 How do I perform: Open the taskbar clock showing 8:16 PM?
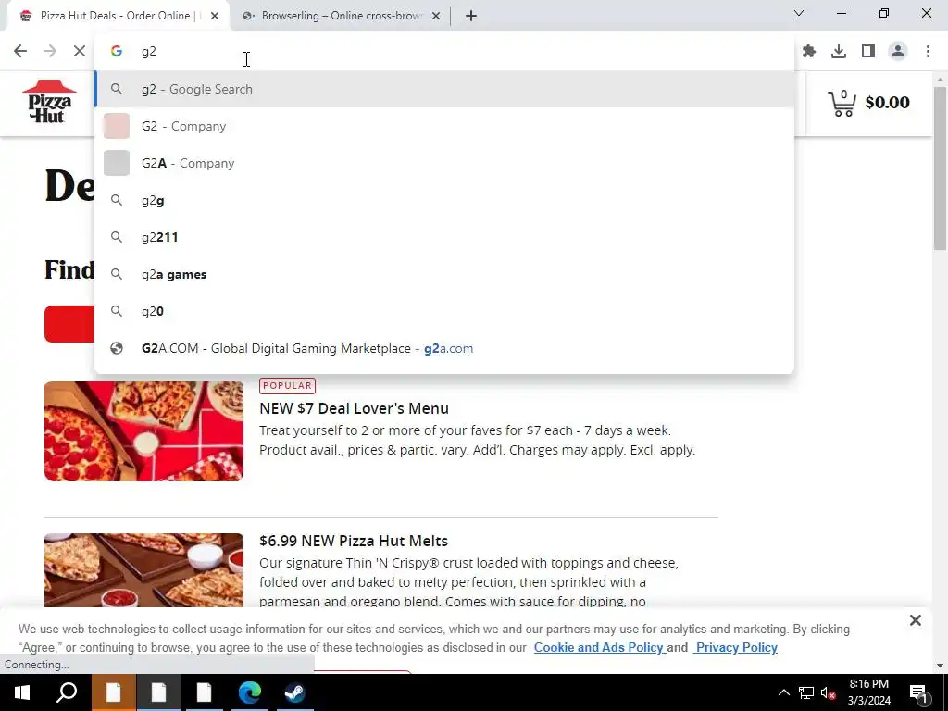(868, 692)
